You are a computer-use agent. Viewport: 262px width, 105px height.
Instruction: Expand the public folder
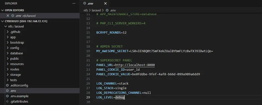pyautogui.click(x=8, y=59)
